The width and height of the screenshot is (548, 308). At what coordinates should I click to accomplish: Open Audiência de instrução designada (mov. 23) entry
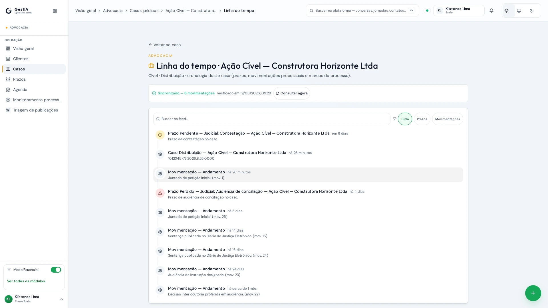[308, 272]
